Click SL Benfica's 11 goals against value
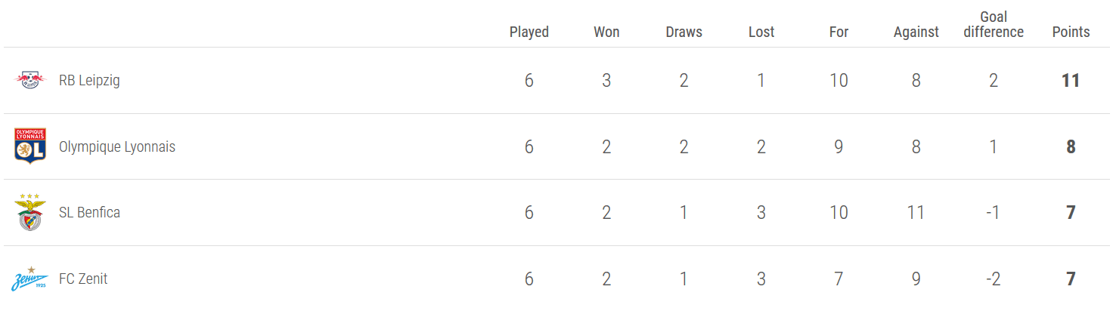 point(916,212)
